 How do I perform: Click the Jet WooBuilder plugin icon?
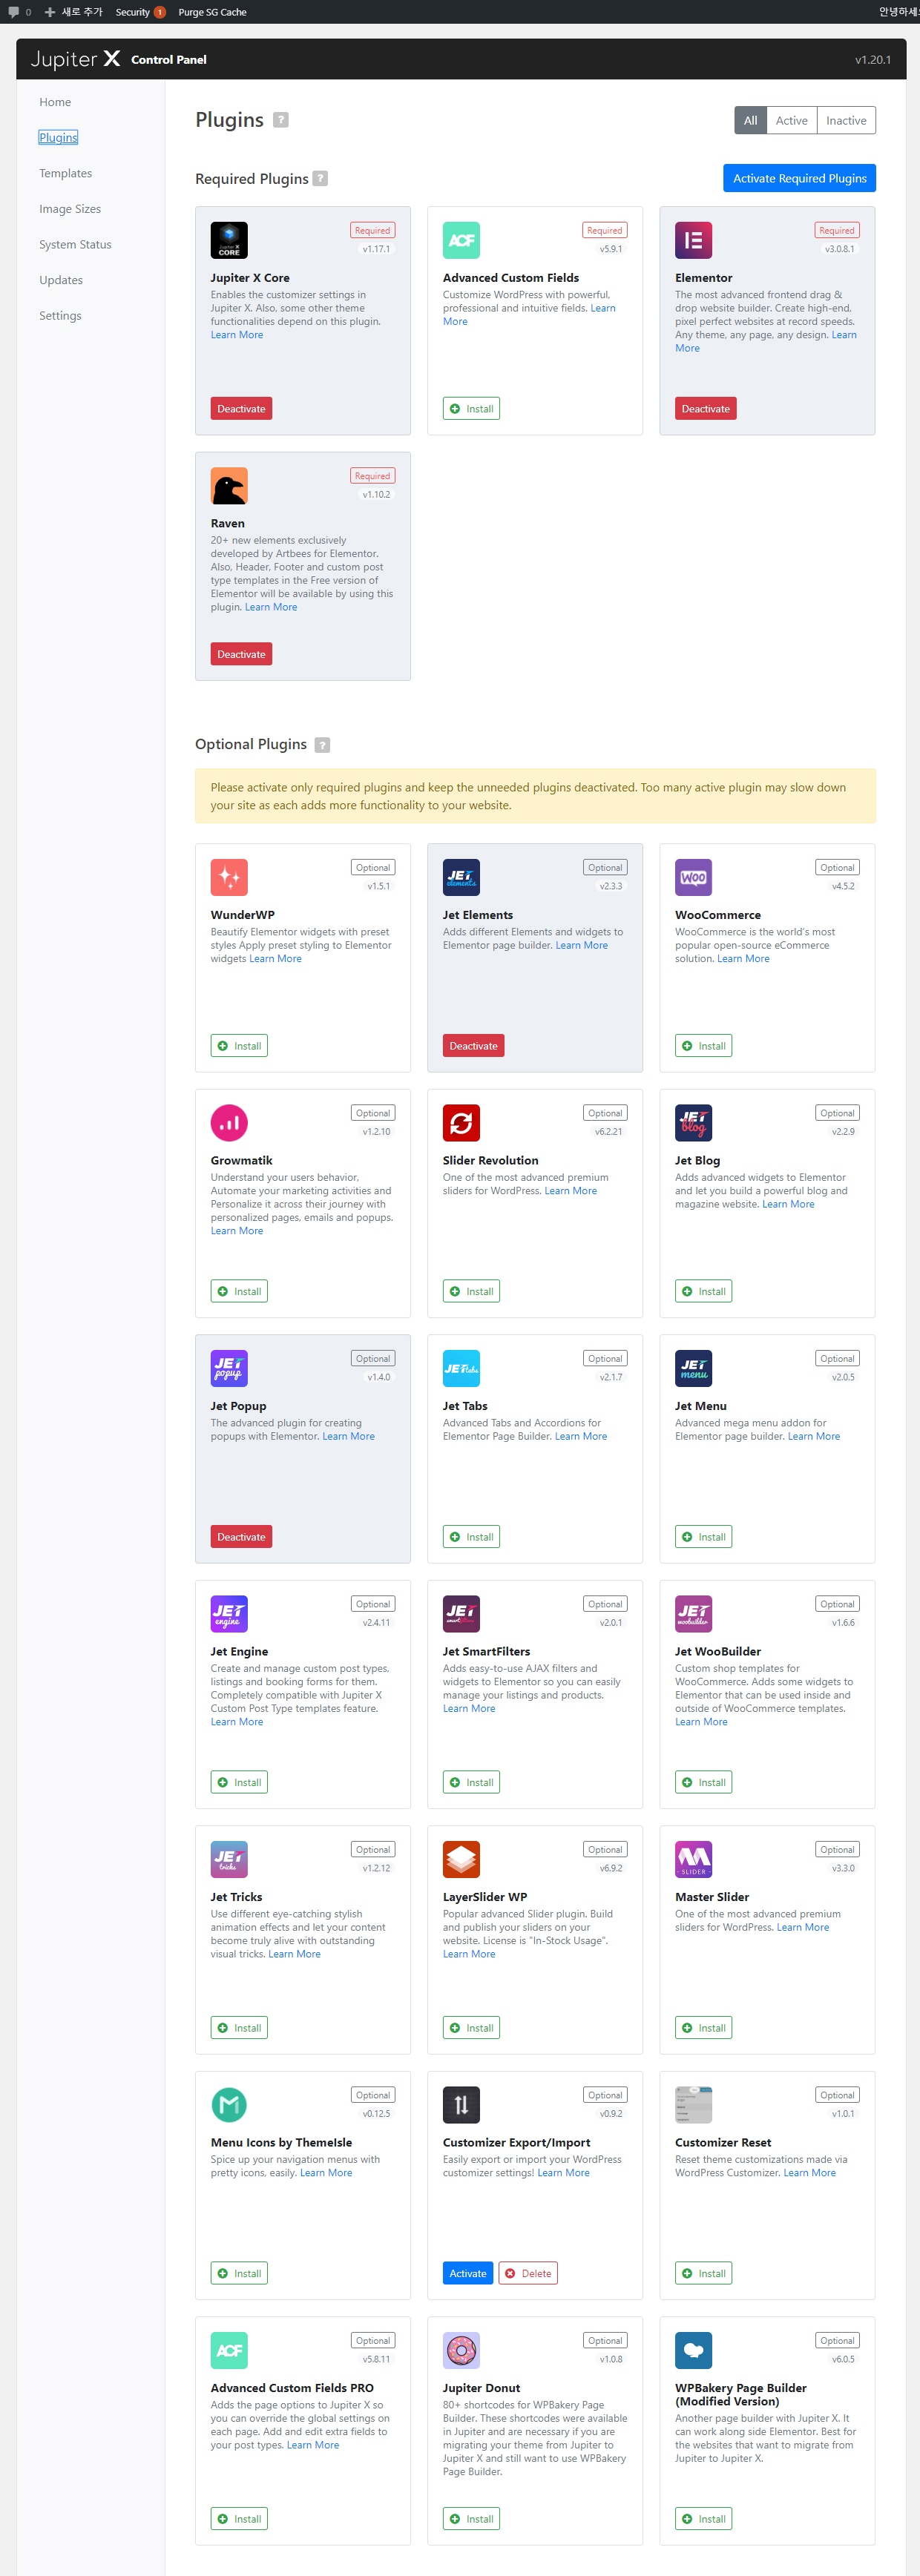pyautogui.click(x=693, y=1614)
